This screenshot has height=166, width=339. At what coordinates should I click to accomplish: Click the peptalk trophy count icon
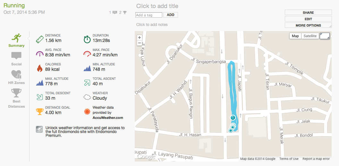[x=125, y=12]
